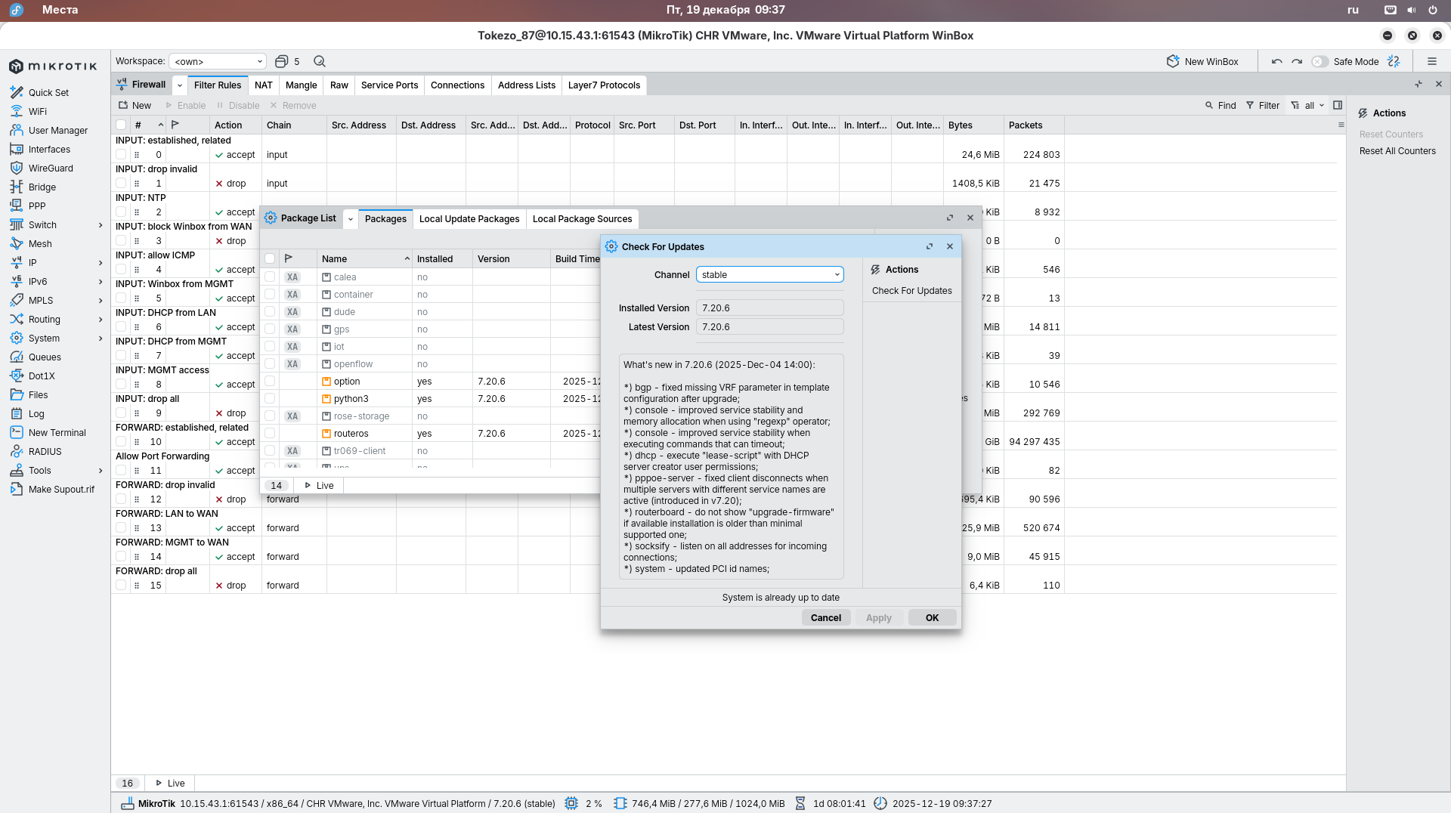Viewport: 1451px width, 813px height.
Task: Open the hamburger menu icon
Action: coord(1431,61)
